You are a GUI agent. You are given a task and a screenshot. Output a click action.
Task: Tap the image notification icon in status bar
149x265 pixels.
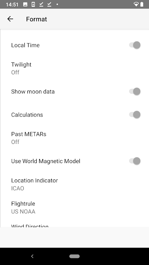(25, 4)
